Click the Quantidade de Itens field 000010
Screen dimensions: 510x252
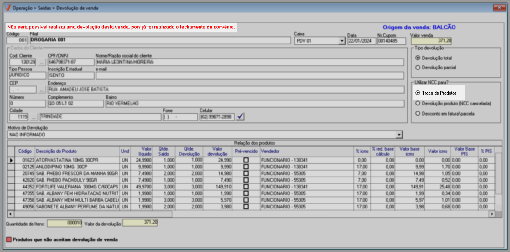click(x=65, y=223)
